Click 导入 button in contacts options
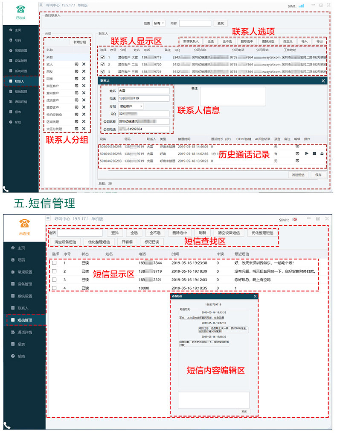The width and height of the screenshot is (337, 433). pyautogui.click(x=304, y=41)
